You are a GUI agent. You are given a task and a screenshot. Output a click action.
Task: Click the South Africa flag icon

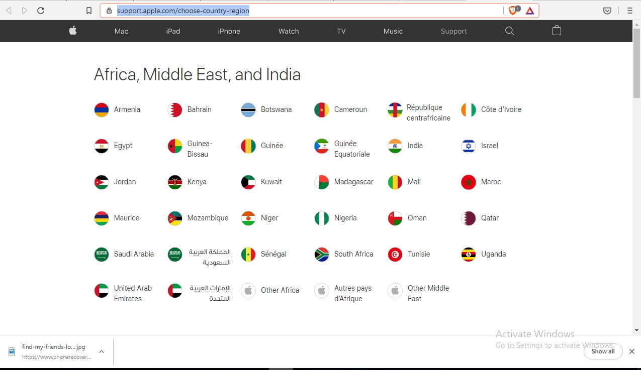click(x=322, y=254)
